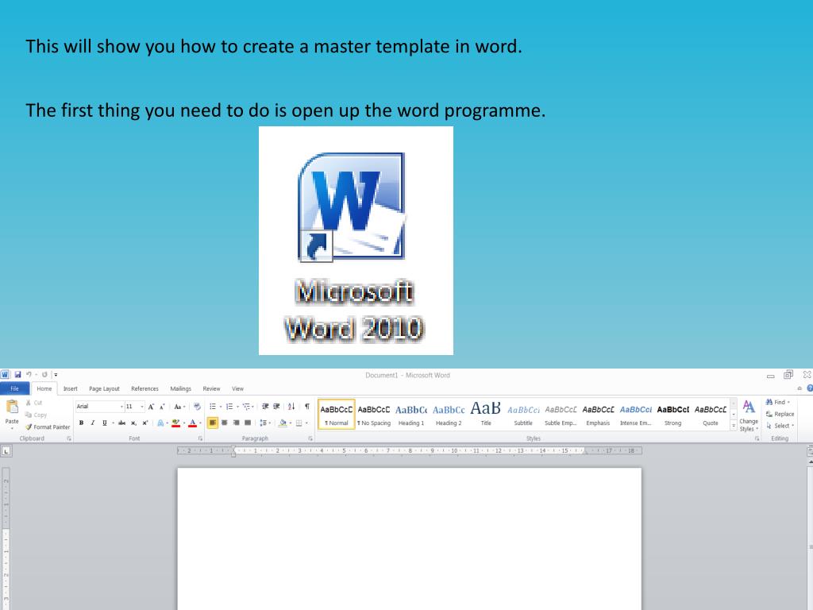Image resolution: width=813 pixels, height=610 pixels.
Task: Toggle Strikethrough formatting
Action: pos(121,423)
